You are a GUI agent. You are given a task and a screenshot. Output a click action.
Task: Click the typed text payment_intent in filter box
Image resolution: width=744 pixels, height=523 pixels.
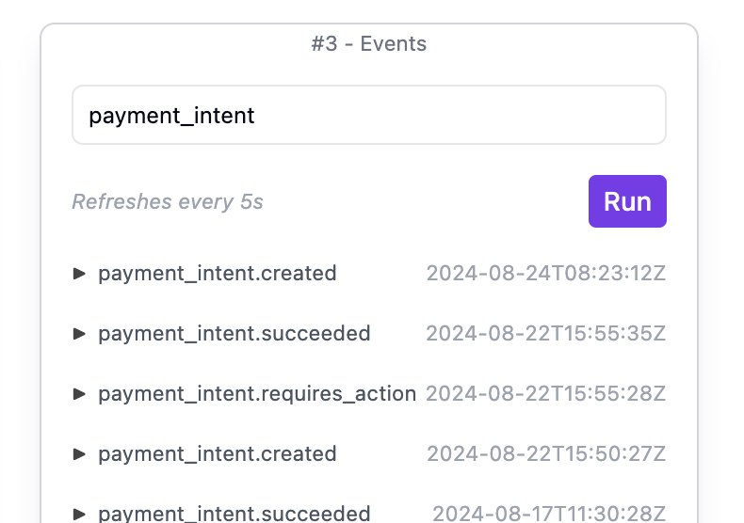coord(171,116)
